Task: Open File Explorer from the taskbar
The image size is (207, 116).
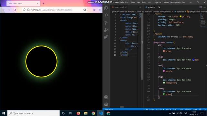Action: (86, 113)
